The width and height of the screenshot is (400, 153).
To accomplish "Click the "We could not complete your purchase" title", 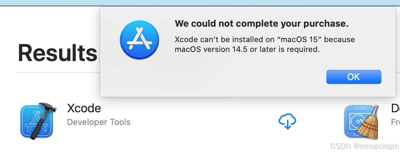I will pos(262,24).
